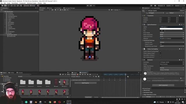This screenshot has height=104, width=186.
Task: Open the Sorting Layer dropdown
Action: pyautogui.click(x=172, y=42)
